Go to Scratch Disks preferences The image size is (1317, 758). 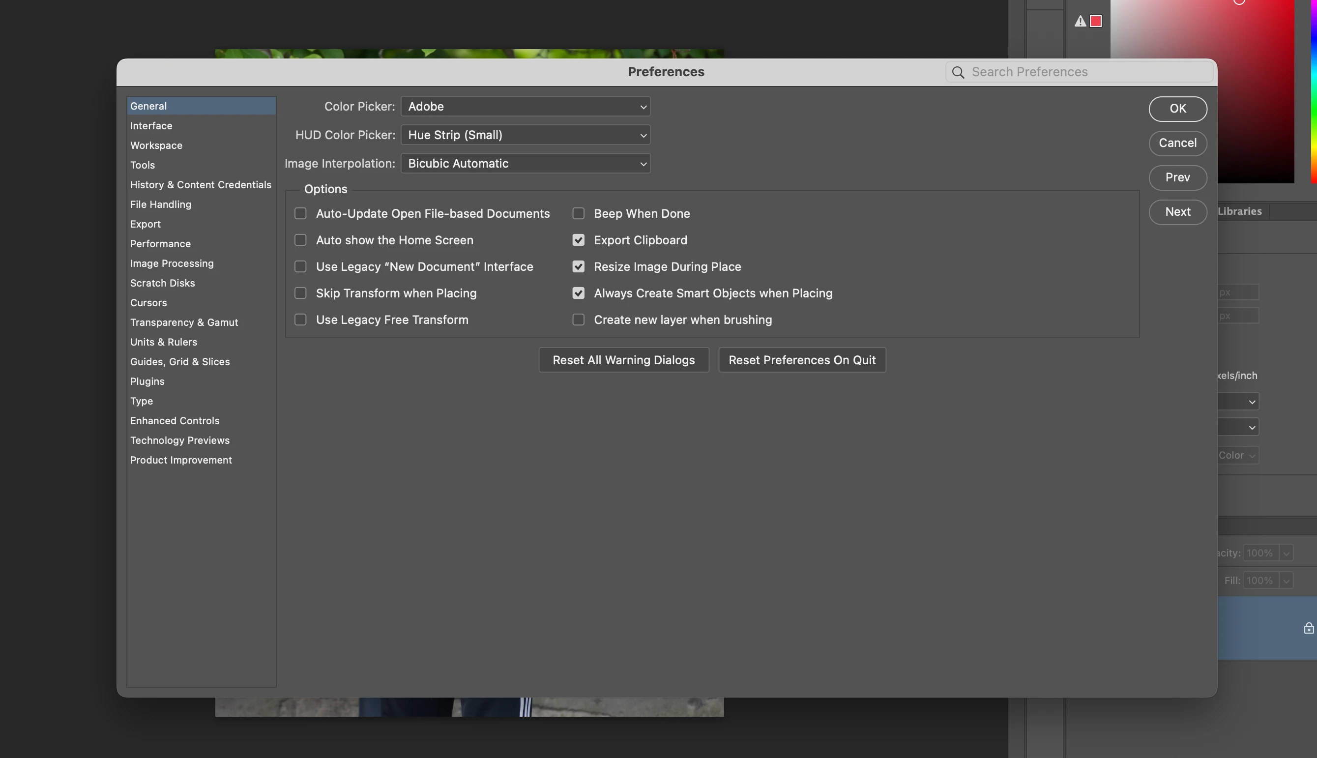(x=162, y=283)
